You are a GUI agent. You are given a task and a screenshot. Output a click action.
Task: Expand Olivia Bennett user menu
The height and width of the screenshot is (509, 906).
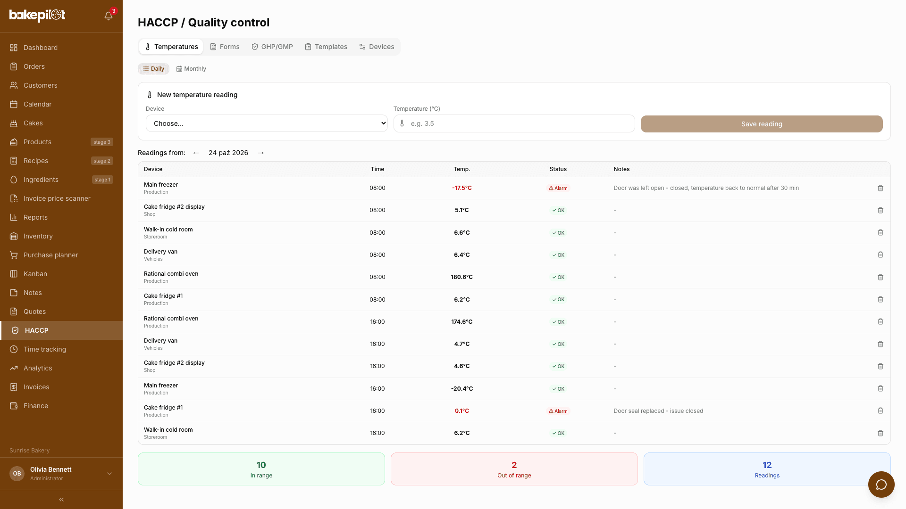61,474
